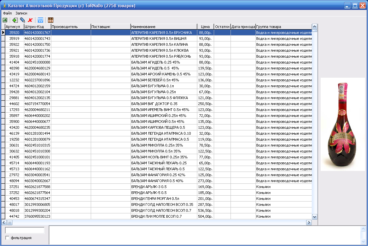Click the horizontal scrollbar right arrow

[309, 222]
